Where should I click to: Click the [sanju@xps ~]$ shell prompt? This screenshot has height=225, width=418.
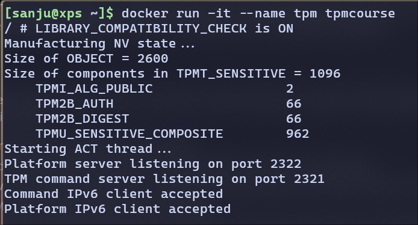pos(59,14)
